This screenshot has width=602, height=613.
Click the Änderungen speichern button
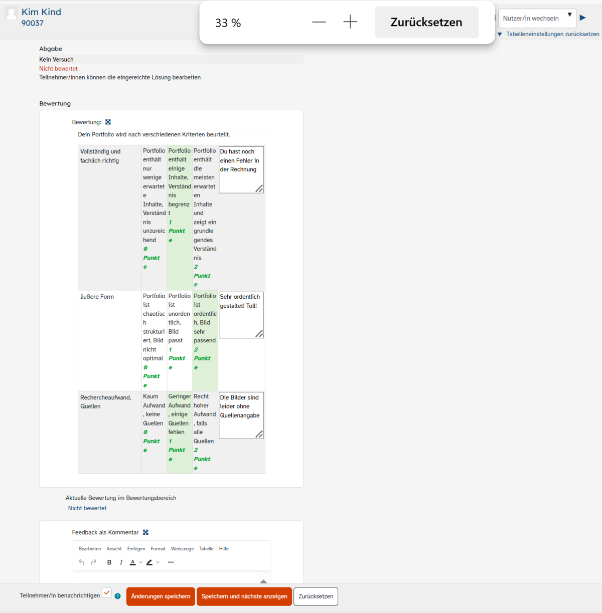click(161, 596)
